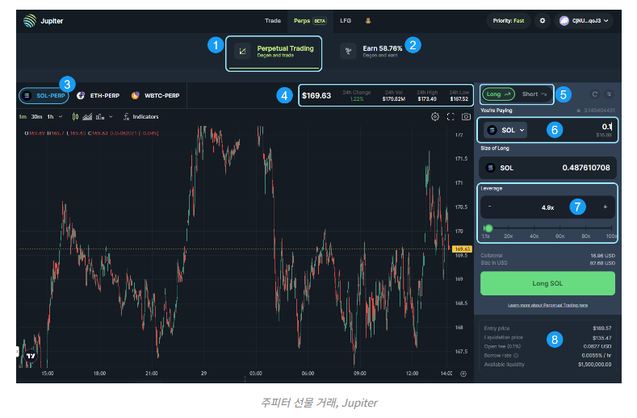This screenshot has height=418, width=637.
Task: Take a chart snapshot with camera icon
Action: coord(467,117)
